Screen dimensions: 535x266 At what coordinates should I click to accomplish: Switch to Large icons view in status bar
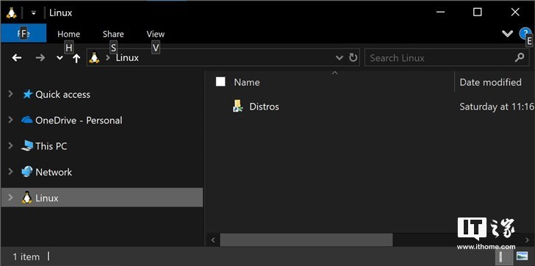[x=522, y=256]
